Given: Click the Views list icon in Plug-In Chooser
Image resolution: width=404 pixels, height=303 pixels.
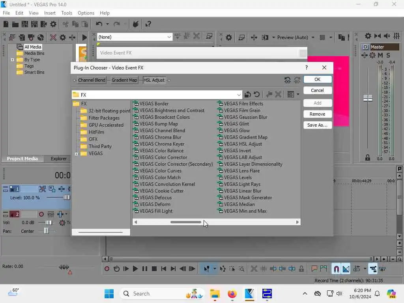Looking at the screenshot, I should click(291, 95).
